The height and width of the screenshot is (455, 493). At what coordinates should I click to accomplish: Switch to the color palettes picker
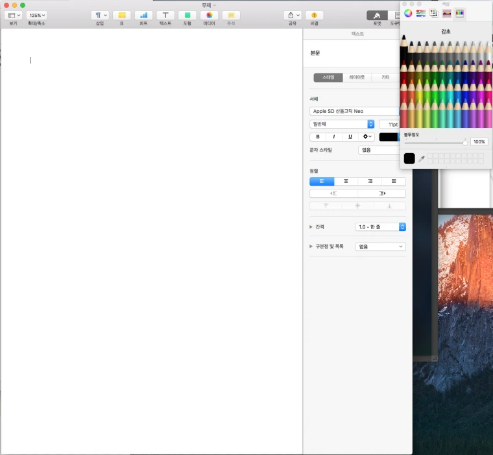pos(433,13)
